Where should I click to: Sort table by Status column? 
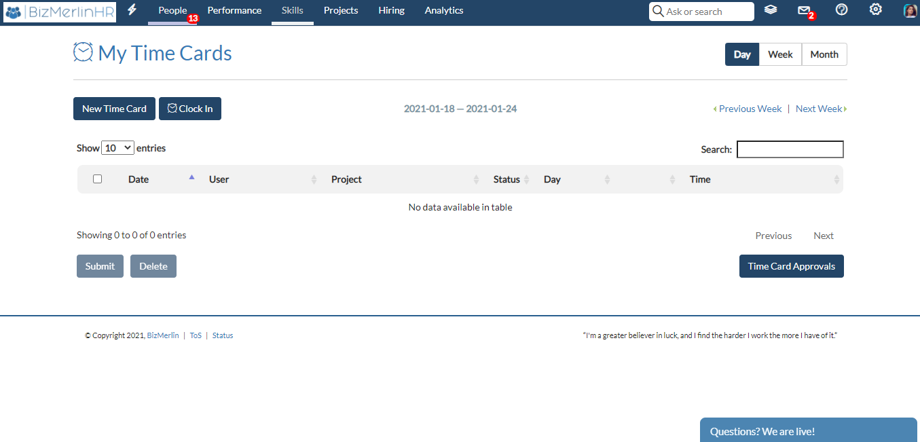point(511,179)
